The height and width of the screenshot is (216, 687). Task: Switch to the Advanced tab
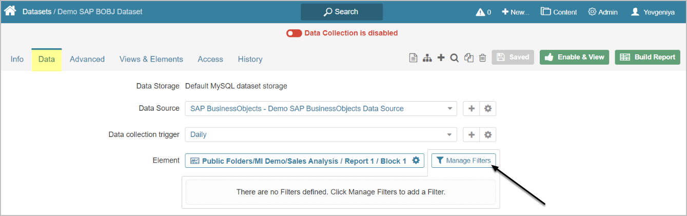87,60
